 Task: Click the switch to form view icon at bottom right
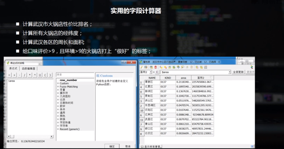252,147
